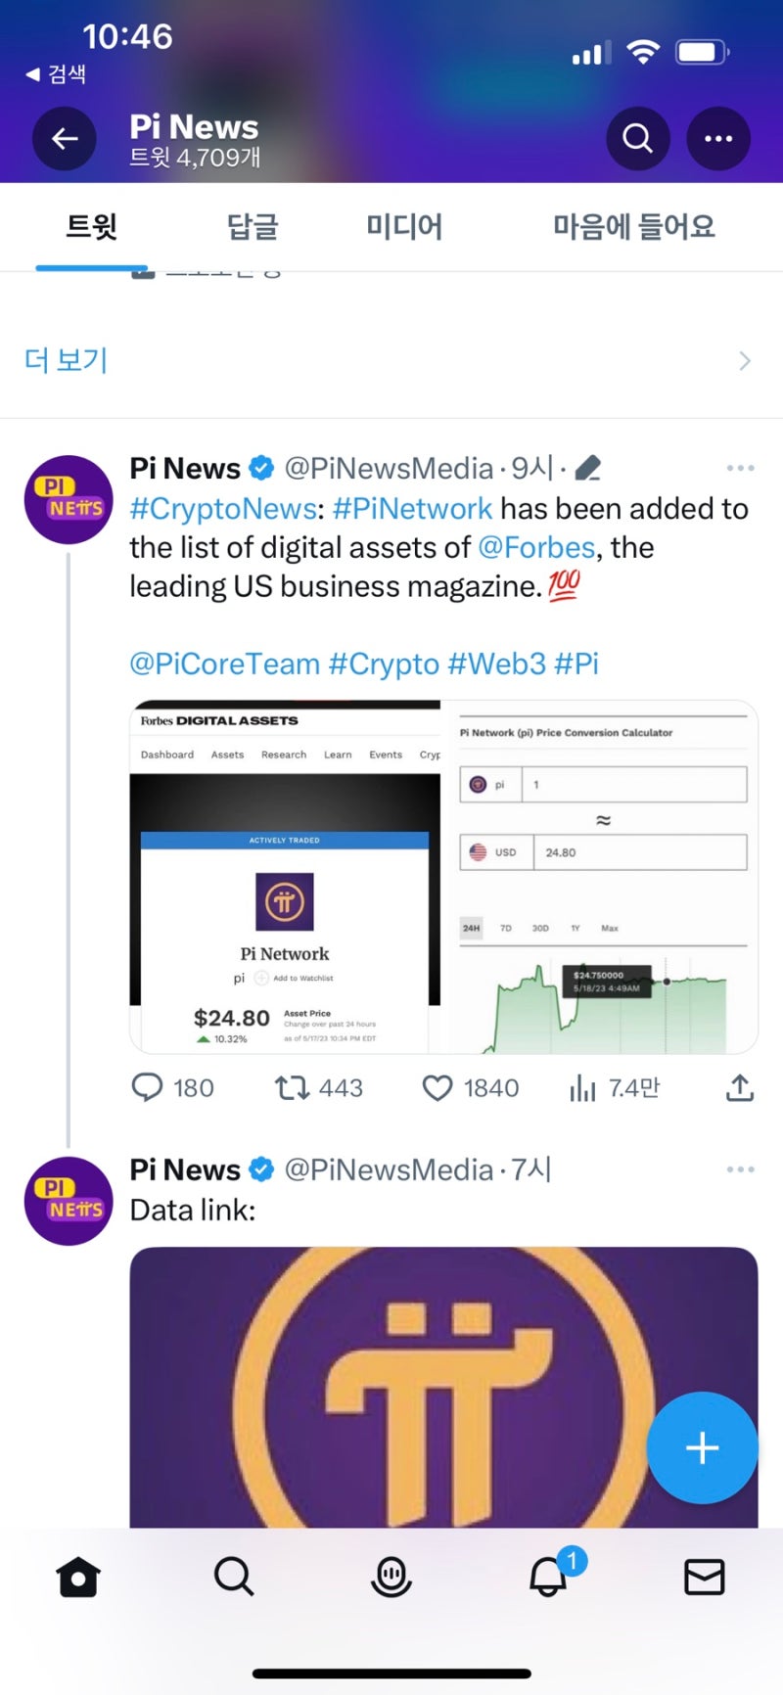Screen dimensions: 783x1695
Task: Open the #PiNetwork hashtag link
Action: coord(412,509)
